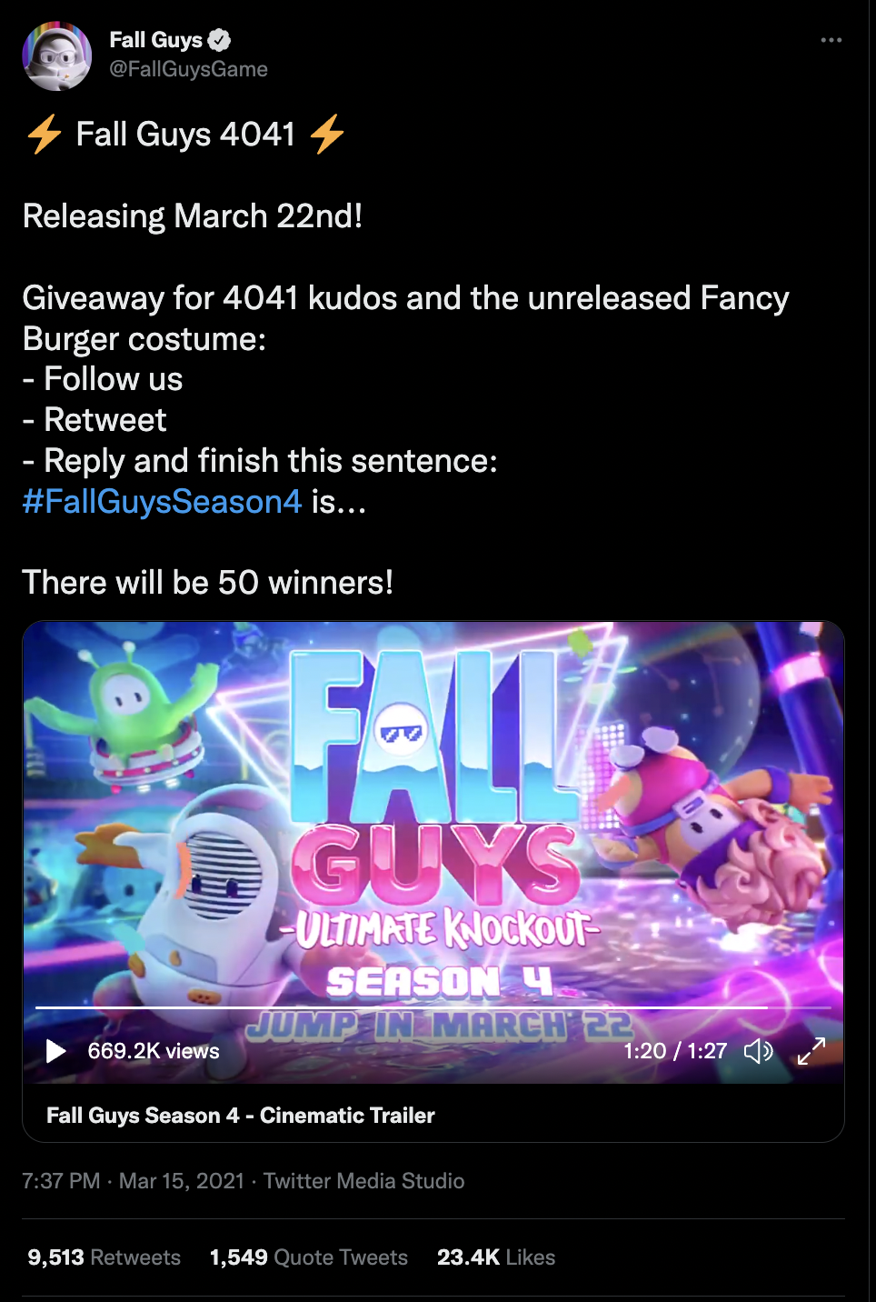This screenshot has height=1302, width=876.
Task: Click the video thumbnail Fall Guys logo
Action: 436,818
